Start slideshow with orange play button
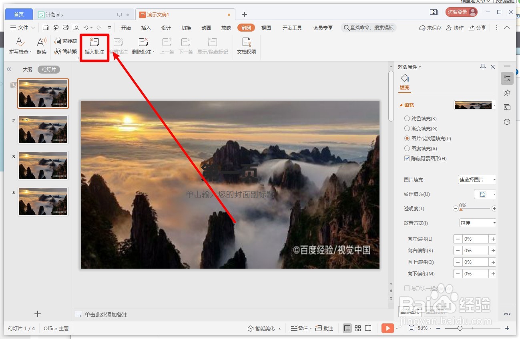Screen dimensions: 520x339 387,328
